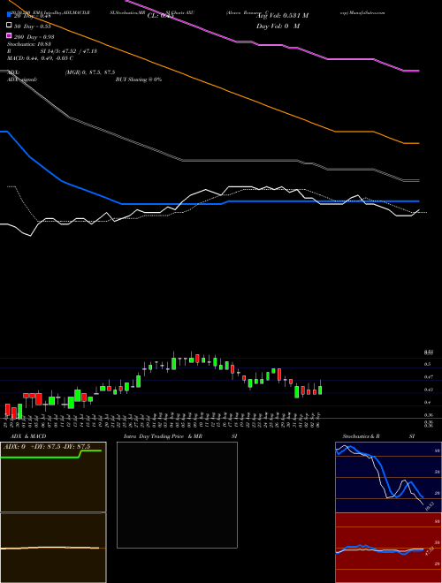
Task: Click the 'BUY Slowing @ 0%' signal text
Action: coord(139,79)
